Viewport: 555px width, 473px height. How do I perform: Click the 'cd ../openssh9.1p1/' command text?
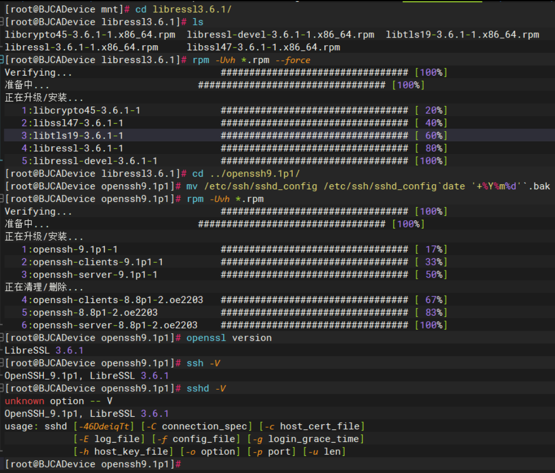point(246,174)
